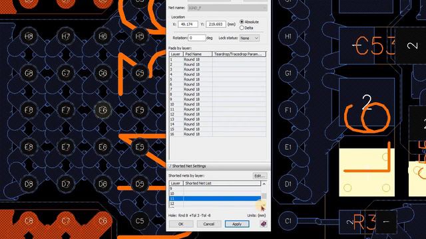
Task: Select pad D8 on the PCB canvas
Action: point(29,184)
